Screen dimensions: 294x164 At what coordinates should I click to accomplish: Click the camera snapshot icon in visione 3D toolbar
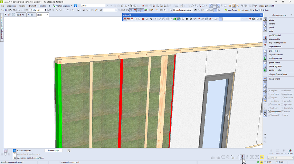coord(187,19)
